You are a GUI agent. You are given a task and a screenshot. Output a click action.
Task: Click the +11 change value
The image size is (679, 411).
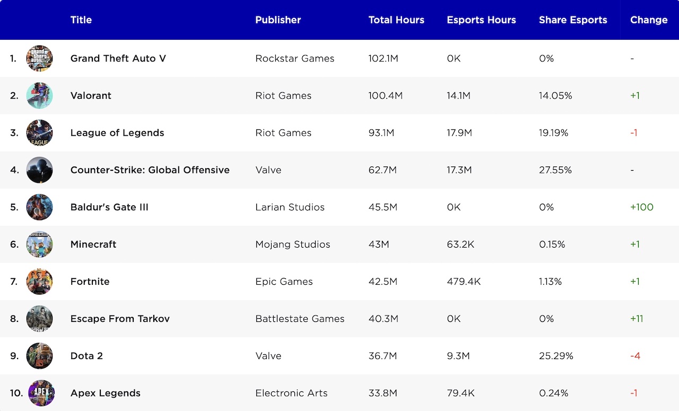637,319
